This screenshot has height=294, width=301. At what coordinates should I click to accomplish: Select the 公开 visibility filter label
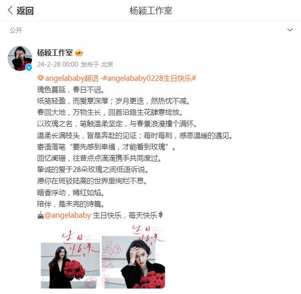[16, 30]
